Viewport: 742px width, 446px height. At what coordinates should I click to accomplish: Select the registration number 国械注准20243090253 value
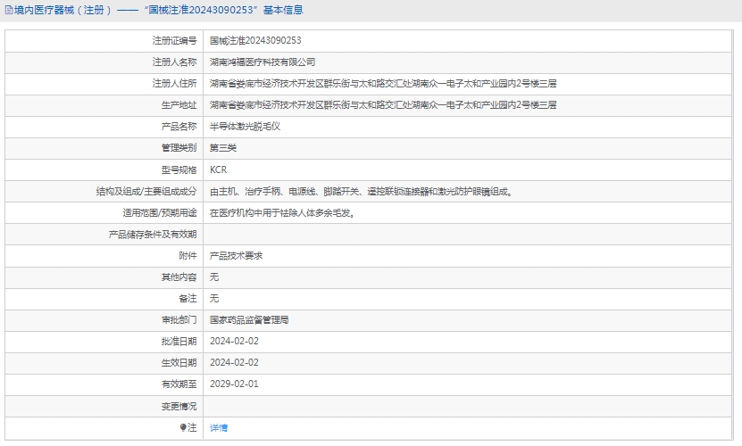pyautogui.click(x=254, y=41)
